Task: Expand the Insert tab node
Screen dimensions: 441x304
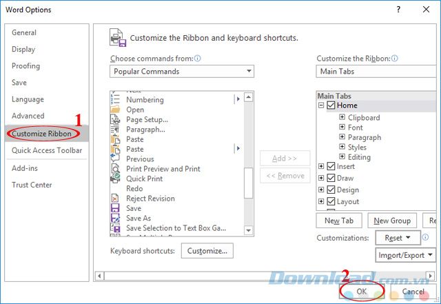Action: pyautogui.click(x=321, y=166)
